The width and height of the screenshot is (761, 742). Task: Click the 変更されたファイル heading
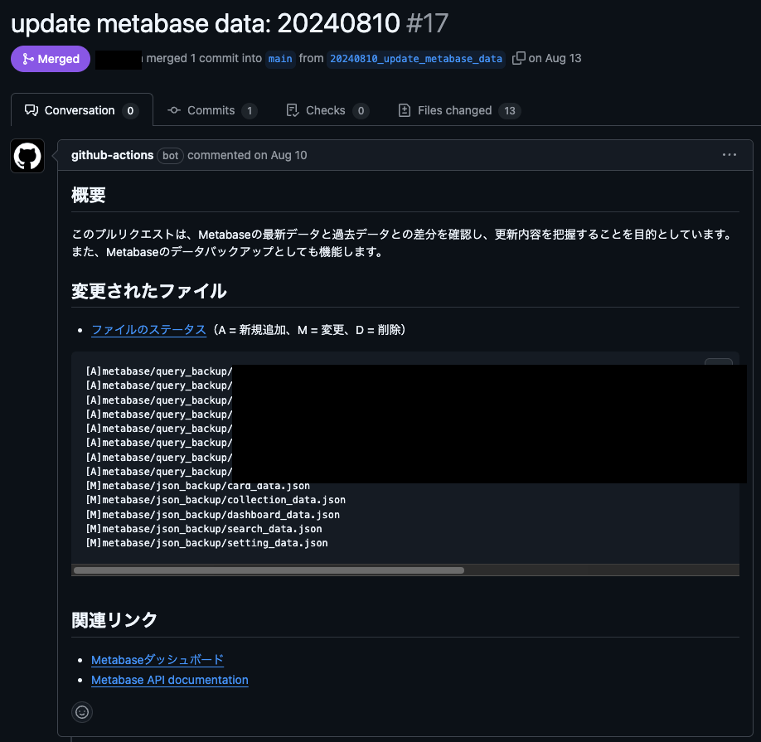point(149,291)
